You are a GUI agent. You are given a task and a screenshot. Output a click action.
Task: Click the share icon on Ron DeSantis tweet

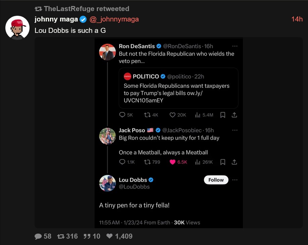pyautogui.click(x=235, y=115)
